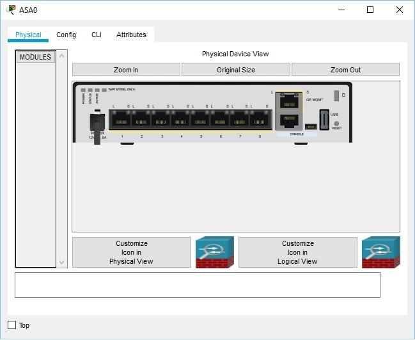The height and width of the screenshot is (340, 415).
Task: Close the ASA0 window
Action: (400, 10)
